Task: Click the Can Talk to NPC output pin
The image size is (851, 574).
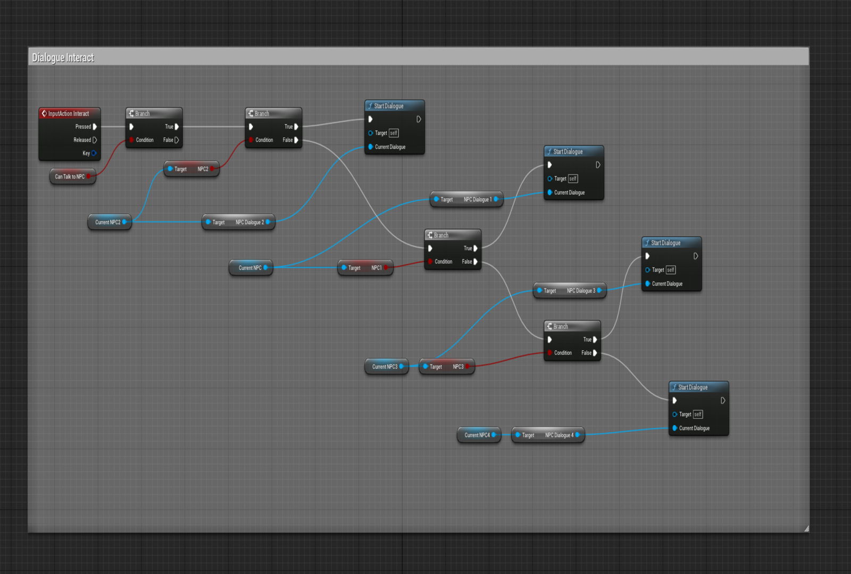Action: pos(89,176)
